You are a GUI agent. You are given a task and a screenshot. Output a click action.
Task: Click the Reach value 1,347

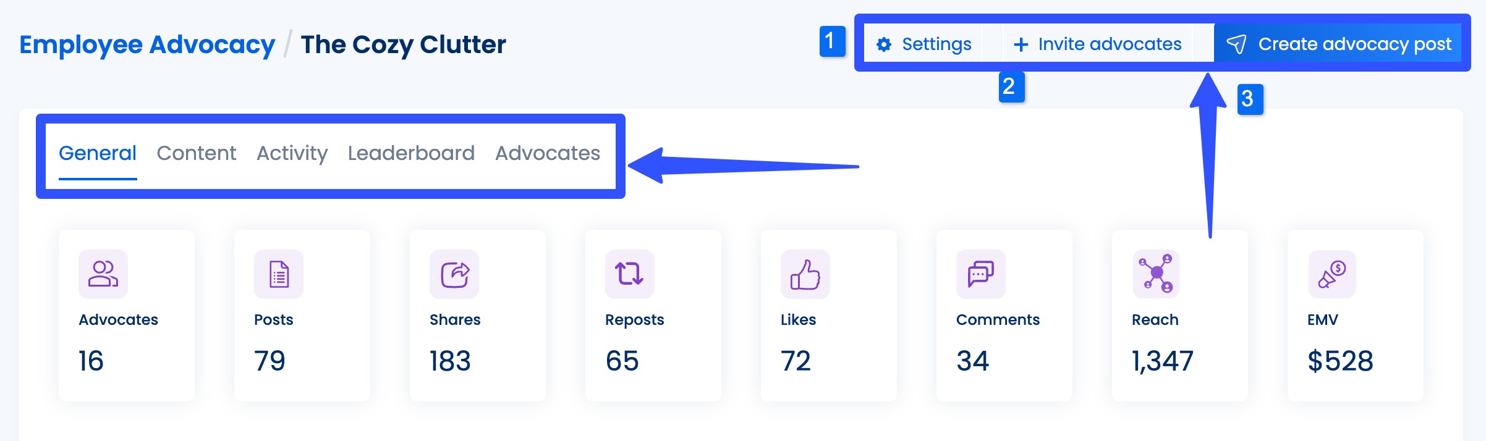(1162, 361)
